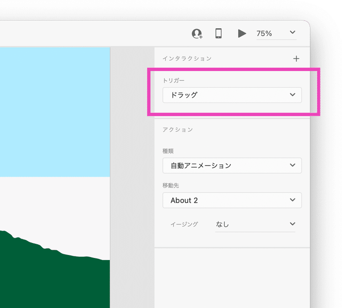The image size is (342, 308).
Task: Click the 種類 label text
Action: click(x=168, y=151)
